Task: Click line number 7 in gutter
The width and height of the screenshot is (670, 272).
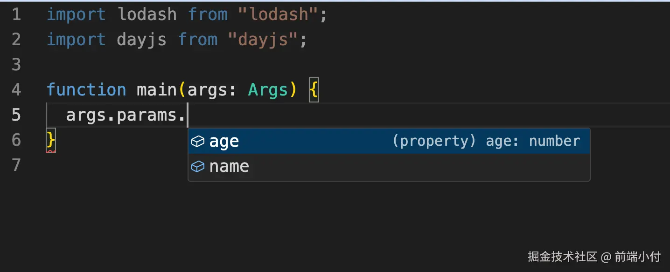Action: point(16,165)
